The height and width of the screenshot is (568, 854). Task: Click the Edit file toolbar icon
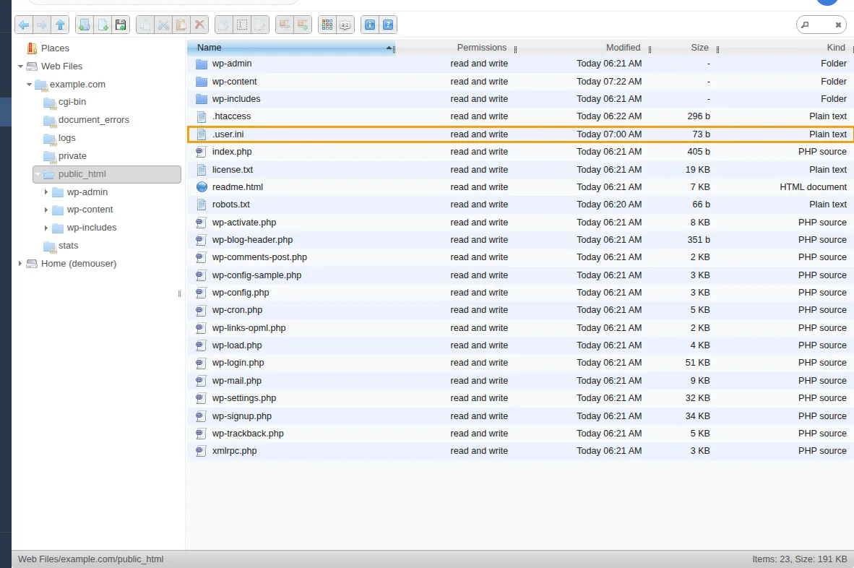click(x=260, y=25)
